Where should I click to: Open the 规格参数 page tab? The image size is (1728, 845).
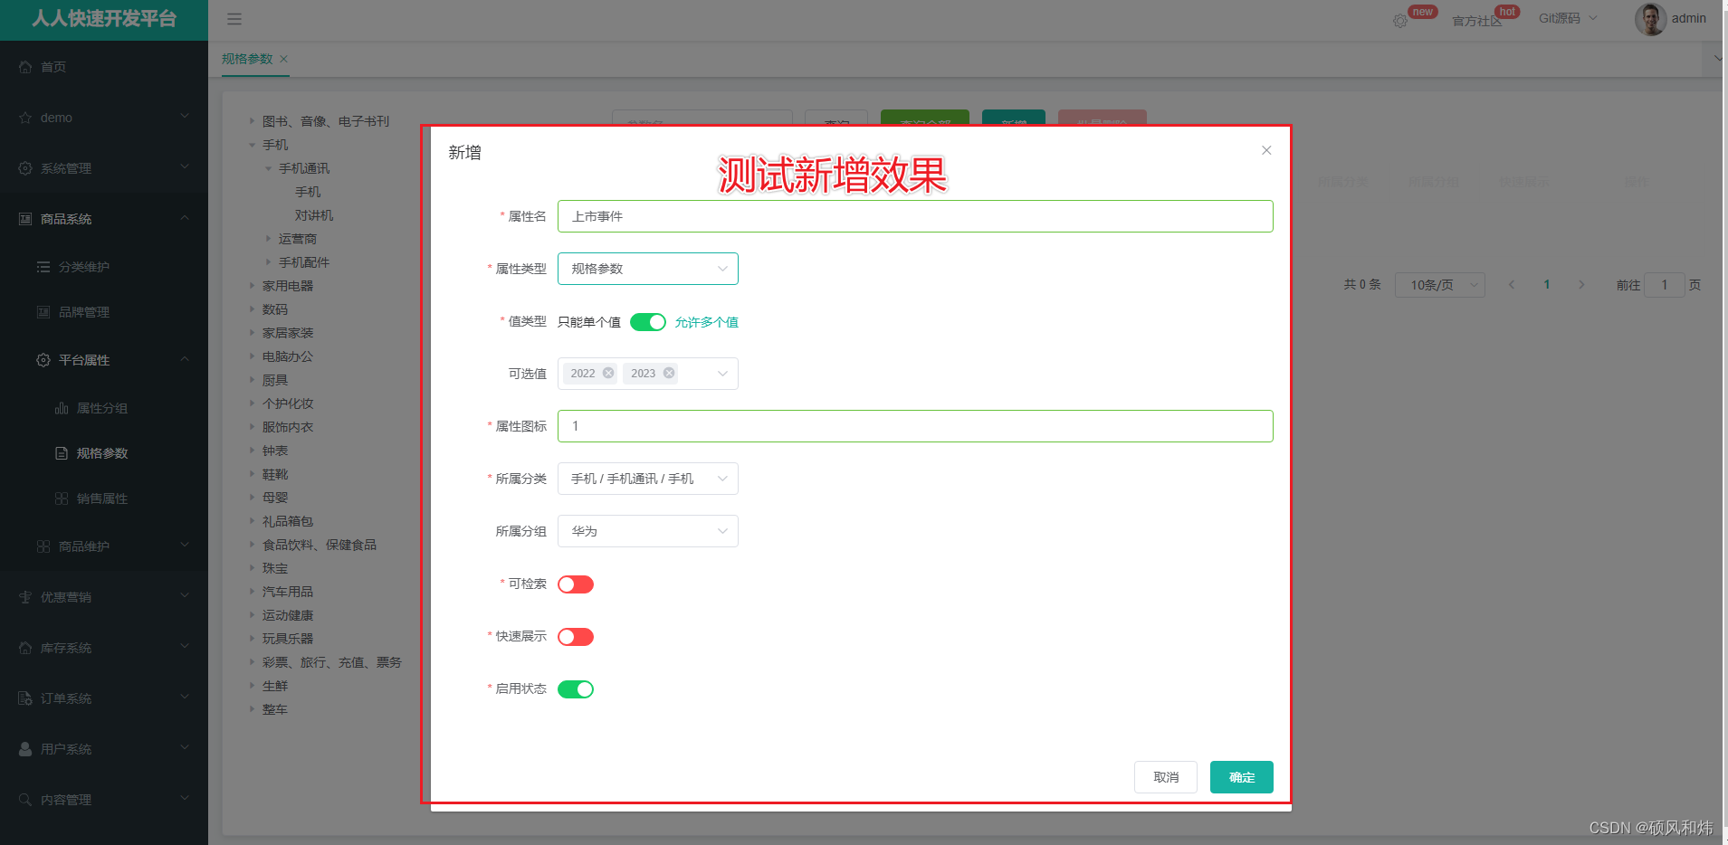pos(247,59)
